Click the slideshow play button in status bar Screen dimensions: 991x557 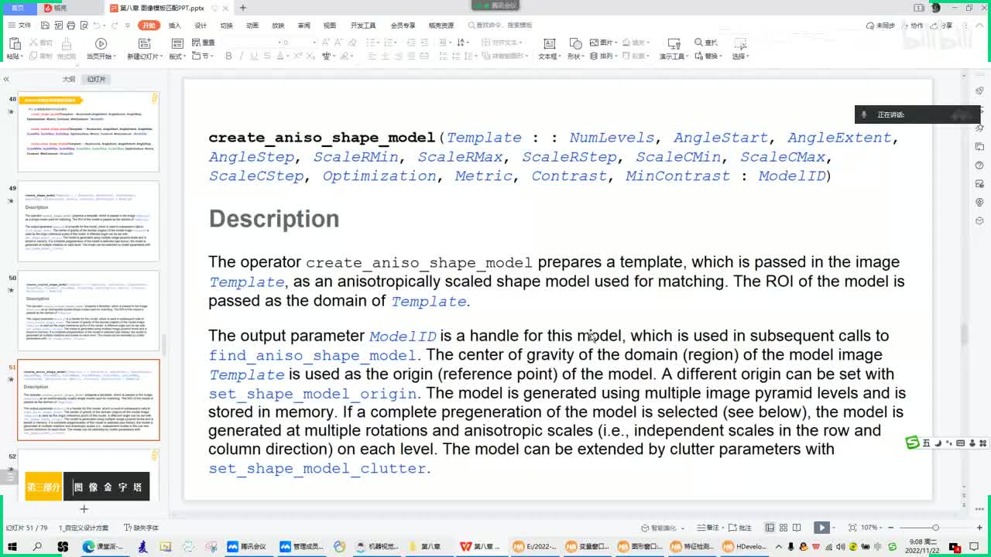point(821,528)
